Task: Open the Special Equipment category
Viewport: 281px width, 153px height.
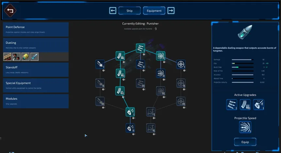Action: click(36, 85)
